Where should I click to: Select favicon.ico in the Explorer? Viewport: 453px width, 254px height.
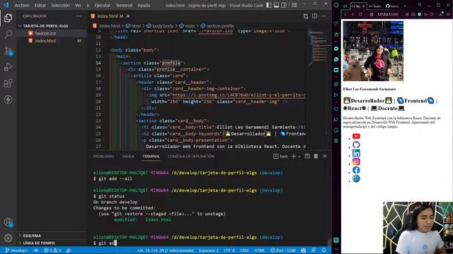click(52, 33)
